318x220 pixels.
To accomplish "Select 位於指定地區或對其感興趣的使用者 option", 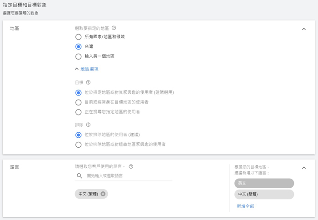I will pos(79,93).
